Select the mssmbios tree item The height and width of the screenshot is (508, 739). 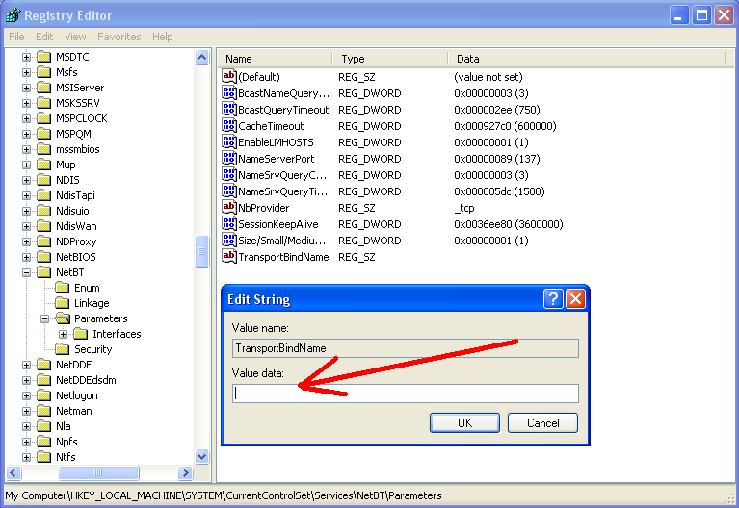point(78,149)
